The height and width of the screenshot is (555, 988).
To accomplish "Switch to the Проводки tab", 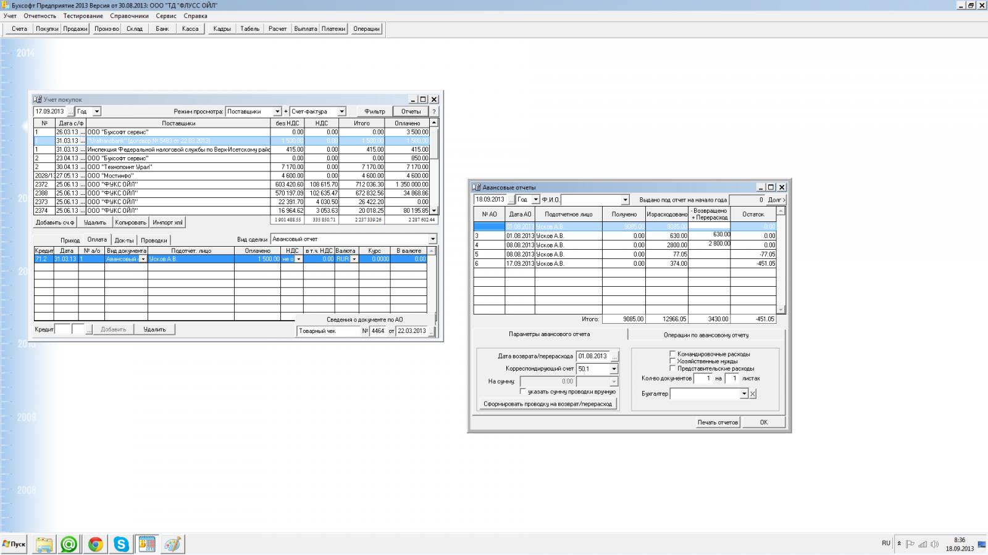I will point(154,240).
